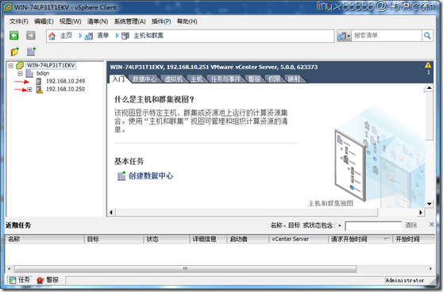Click content pane scroll down arrow
Screen dimensions: 443x292
[x=430, y=204]
